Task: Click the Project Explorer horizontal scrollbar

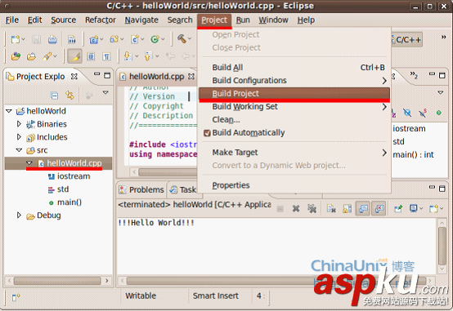Action: pyautogui.click(x=58, y=281)
